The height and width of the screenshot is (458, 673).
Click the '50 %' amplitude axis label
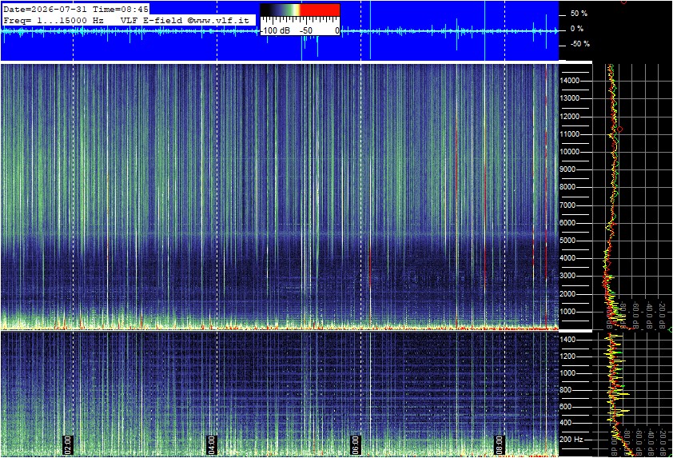579,14
